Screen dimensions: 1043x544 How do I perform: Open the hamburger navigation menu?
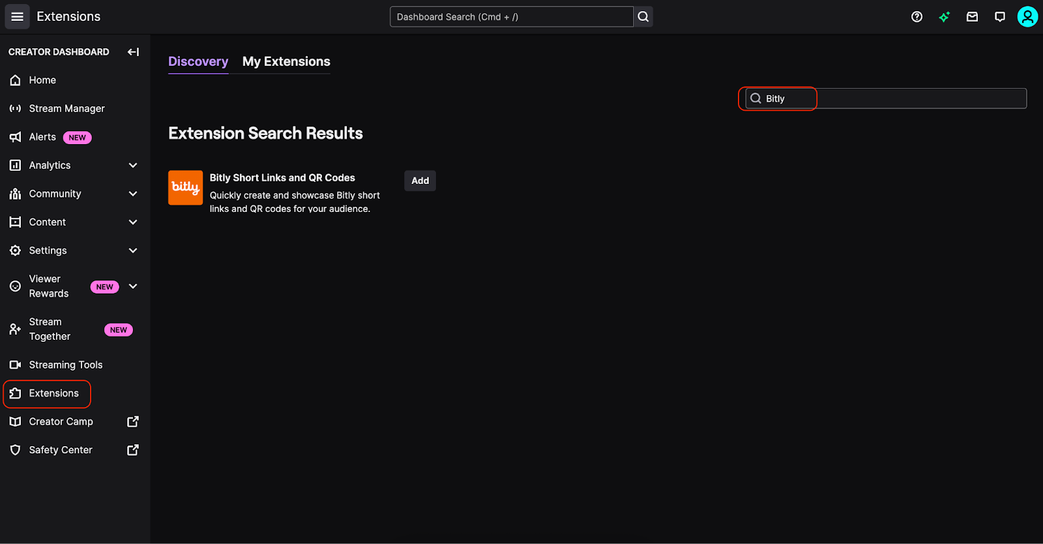(x=17, y=16)
